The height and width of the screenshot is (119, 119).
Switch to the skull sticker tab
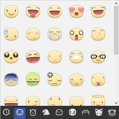(x=73, y=112)
